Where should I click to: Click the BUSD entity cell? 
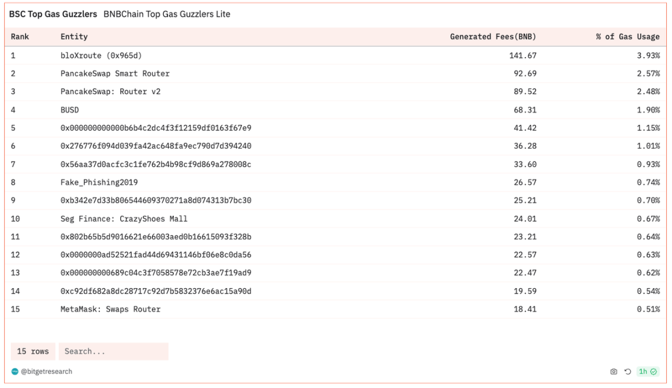click(69, 110)
